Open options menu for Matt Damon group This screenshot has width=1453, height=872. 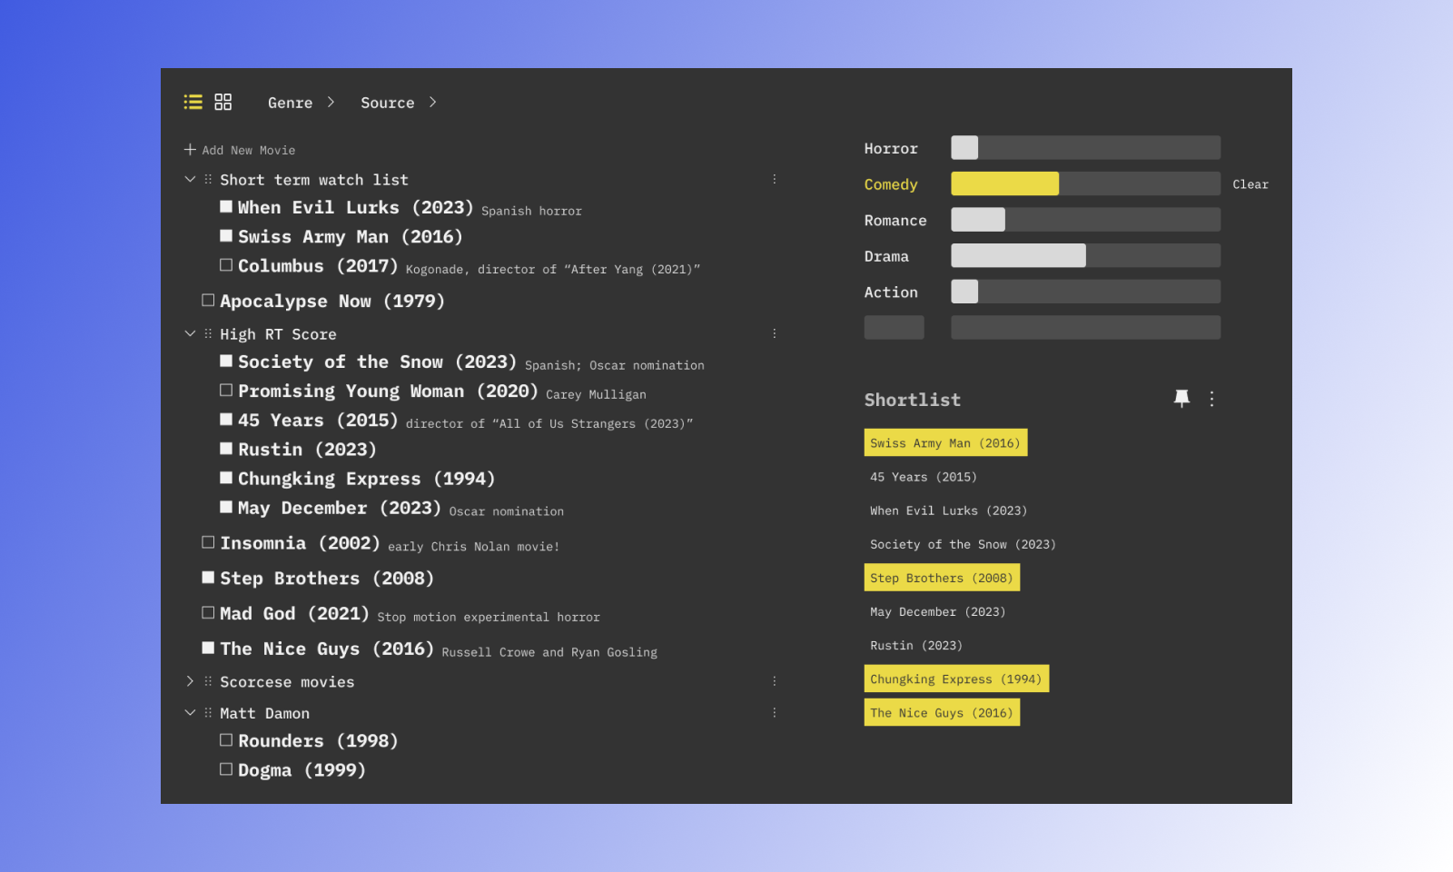[775, 713]
